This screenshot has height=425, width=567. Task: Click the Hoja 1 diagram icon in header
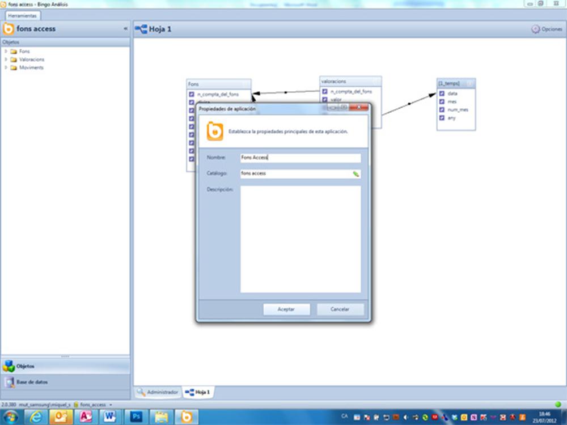tap(141, 29)
